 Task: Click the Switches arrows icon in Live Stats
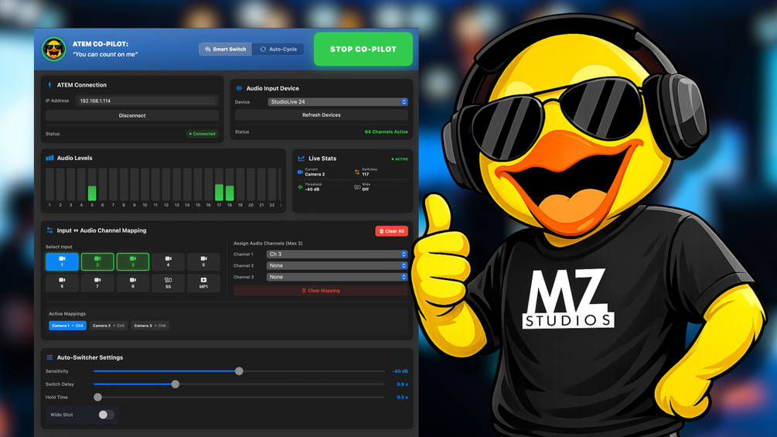coord(356,172)
